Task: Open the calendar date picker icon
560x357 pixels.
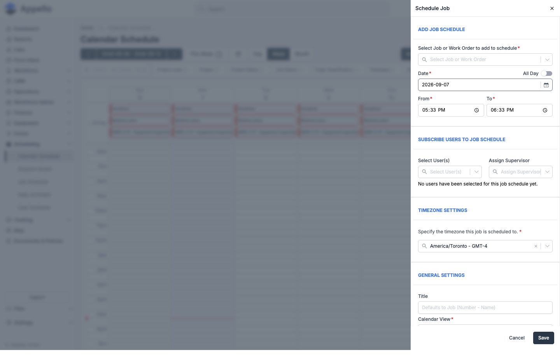Action: click(x=546, y=85)
